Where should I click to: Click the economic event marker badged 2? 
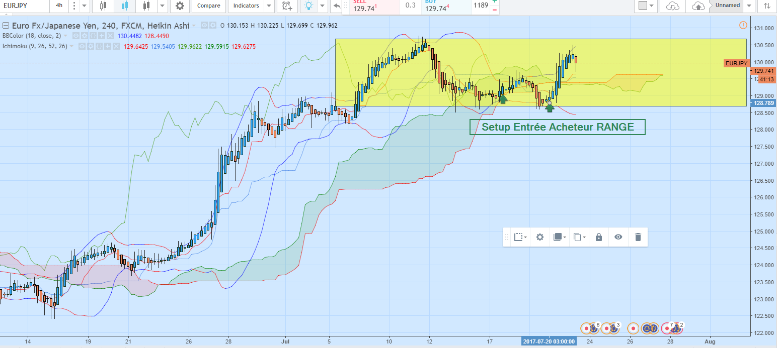pyautogui.click(x=677, y=328)
